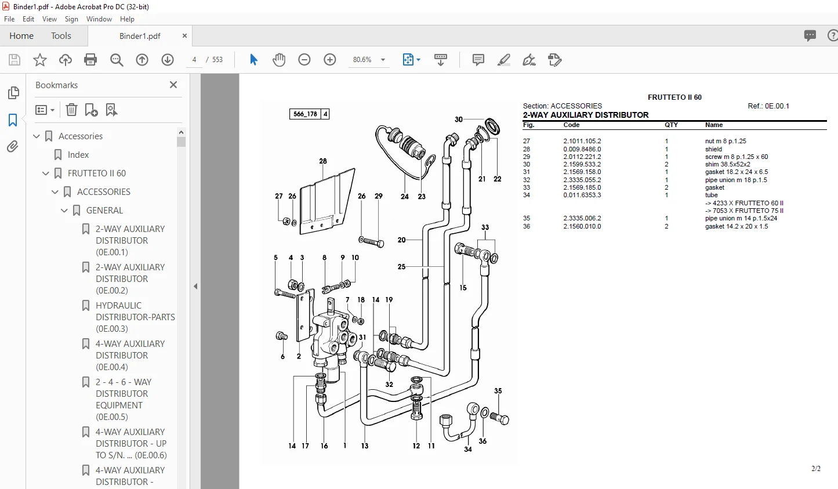
Task: Show the Page Thumbnails panel
Action: pyautogui.click(x=13, y=93)
